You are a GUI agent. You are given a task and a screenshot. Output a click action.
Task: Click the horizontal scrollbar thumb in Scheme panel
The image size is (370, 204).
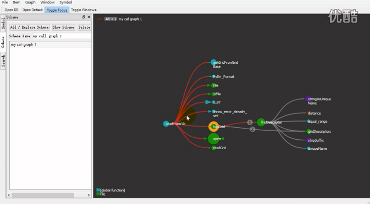[x=43, y=195]
